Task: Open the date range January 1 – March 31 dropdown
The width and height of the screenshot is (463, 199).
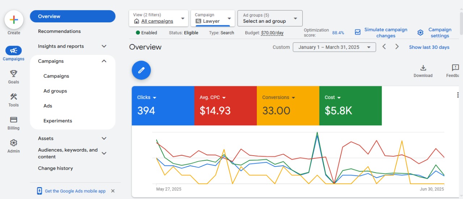Action: click(x=334, y=47)
